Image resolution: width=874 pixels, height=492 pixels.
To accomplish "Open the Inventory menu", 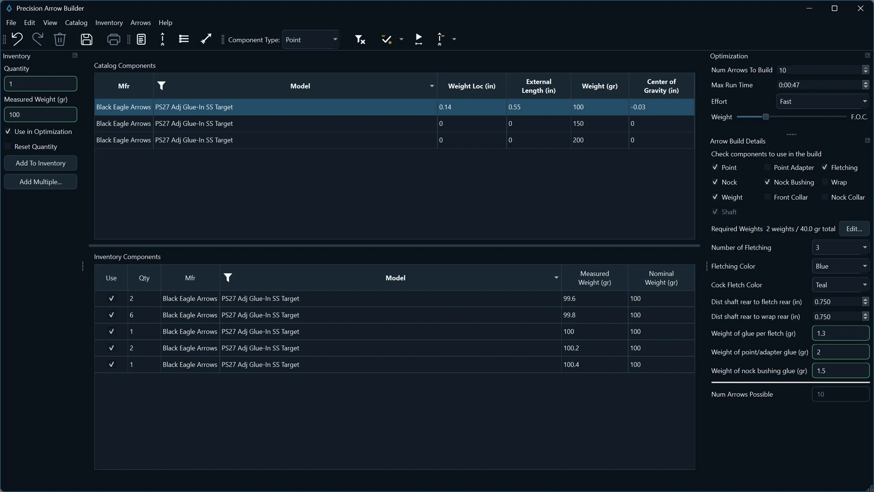I will (109, 23).
